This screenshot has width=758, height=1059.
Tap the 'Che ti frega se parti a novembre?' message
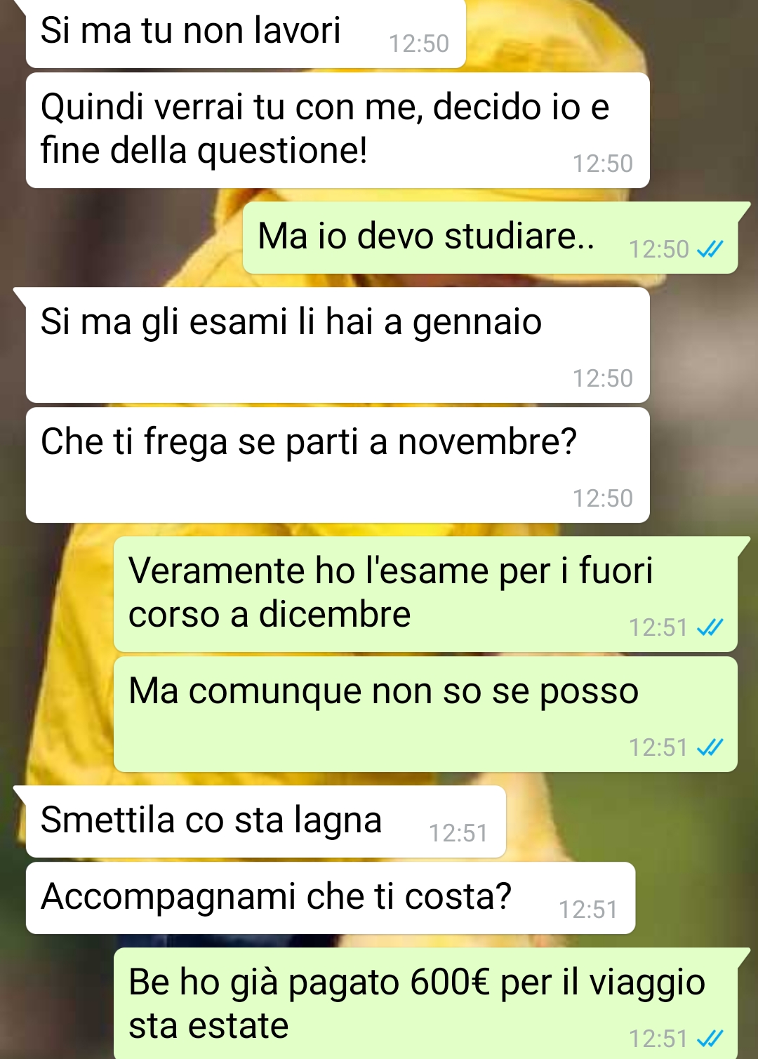[x=338, y=465]
